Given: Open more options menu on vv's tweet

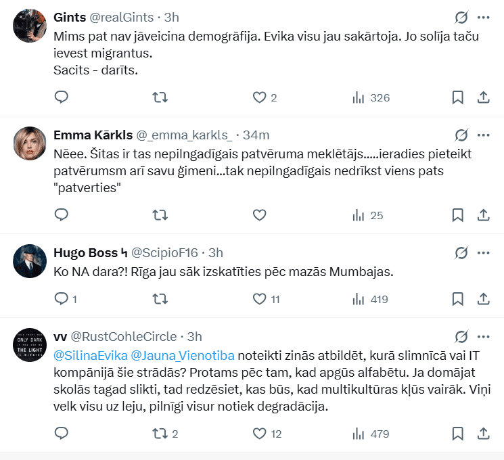Looking at the screenshot, I should click(x=483, y=336).
